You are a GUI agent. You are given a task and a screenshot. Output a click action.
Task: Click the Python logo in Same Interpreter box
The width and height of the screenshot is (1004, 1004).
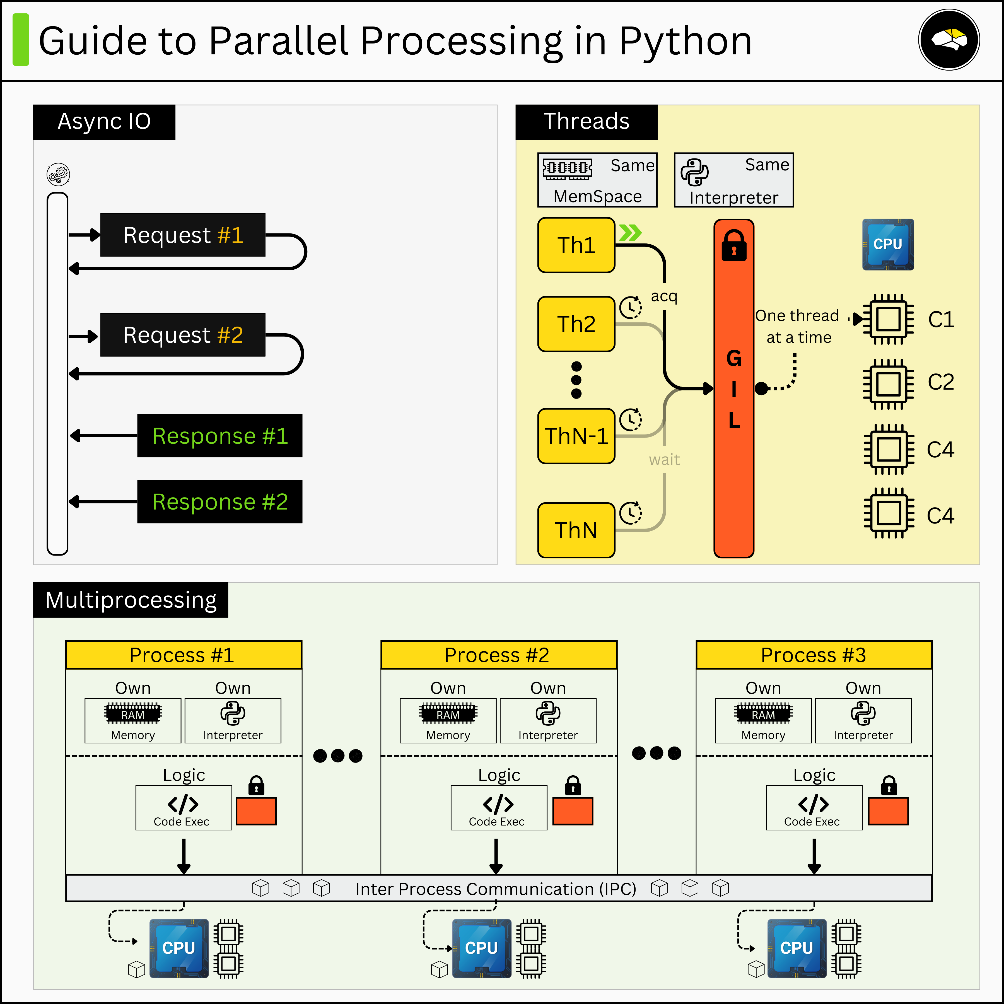[694, 173]
